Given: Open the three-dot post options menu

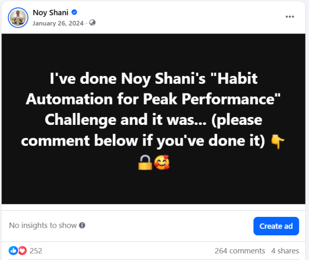Looking at the screenshot, I should pos(290,17).
